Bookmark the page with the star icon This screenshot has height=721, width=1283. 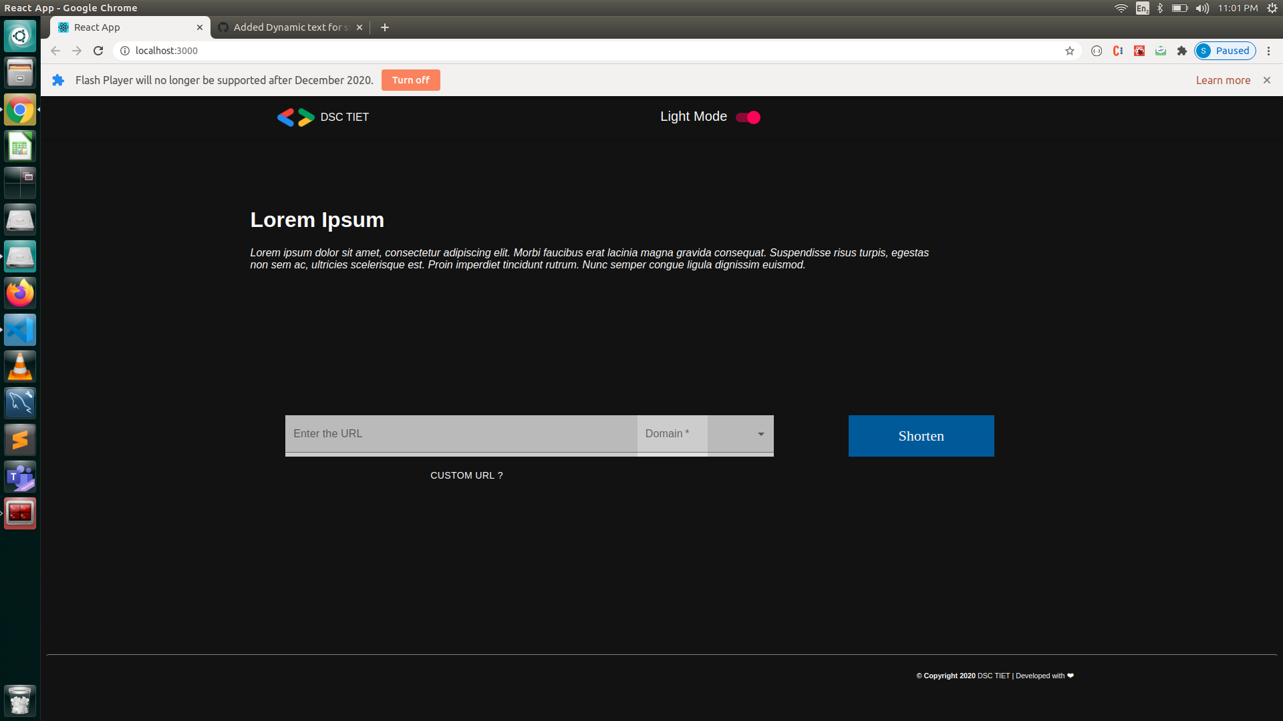(1070, 51)
